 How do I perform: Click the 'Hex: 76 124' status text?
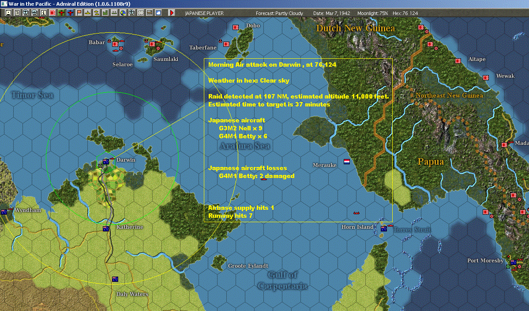tap(405, 13)
